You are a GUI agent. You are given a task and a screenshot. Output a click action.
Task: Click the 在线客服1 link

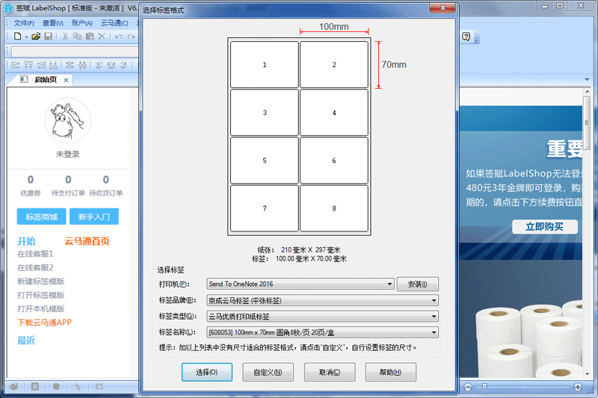[35, 254]
